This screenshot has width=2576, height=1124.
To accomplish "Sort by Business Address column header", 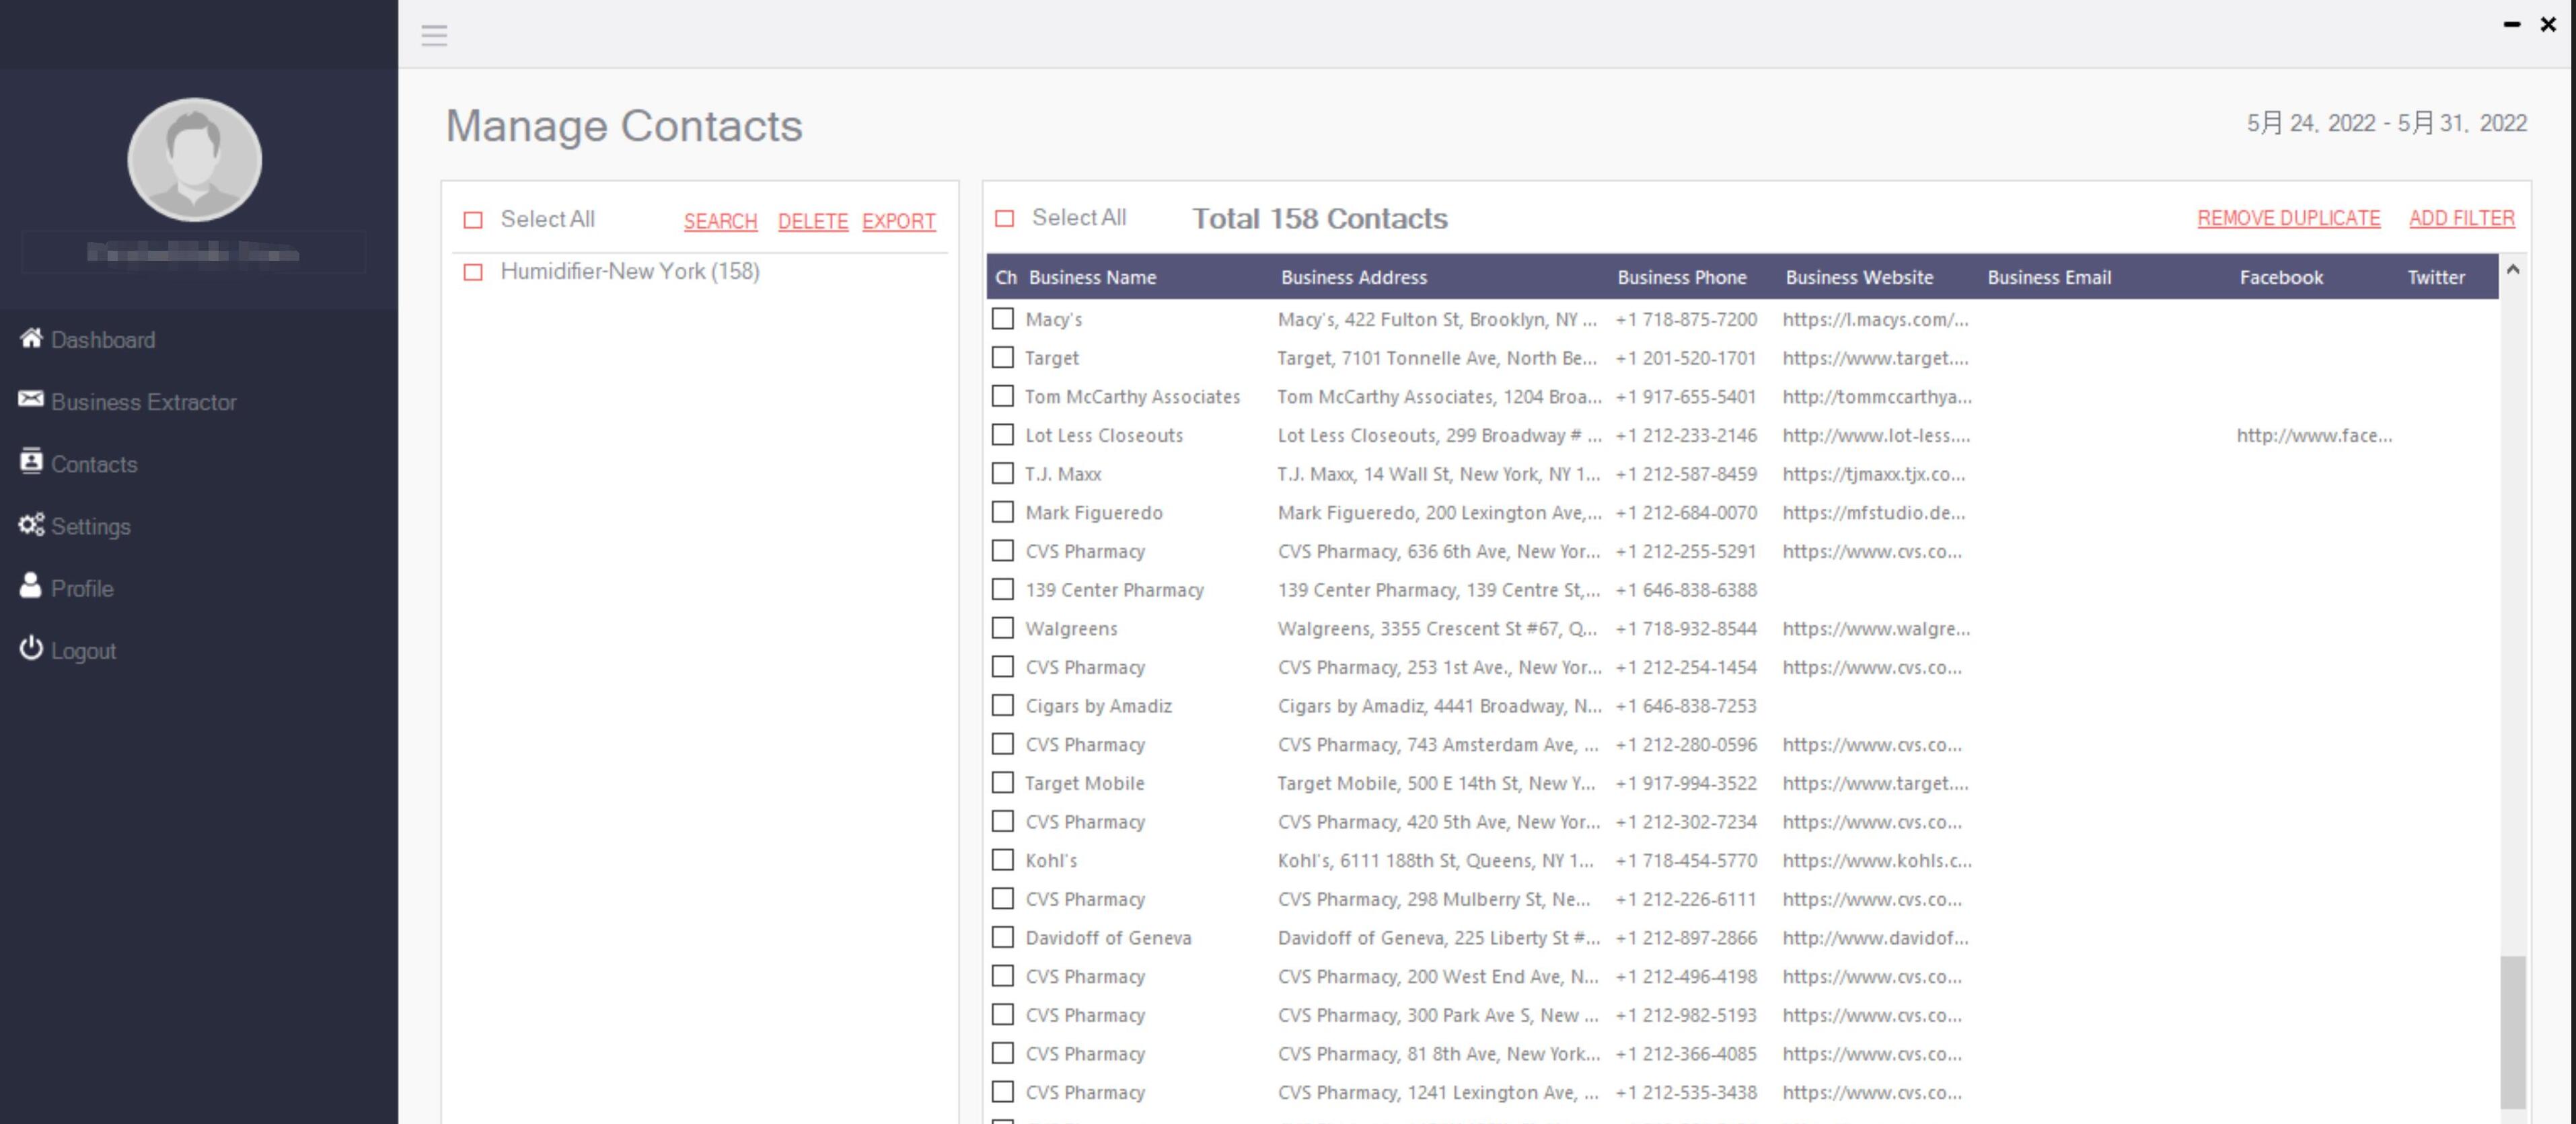I will click(x=1354, y=278).
